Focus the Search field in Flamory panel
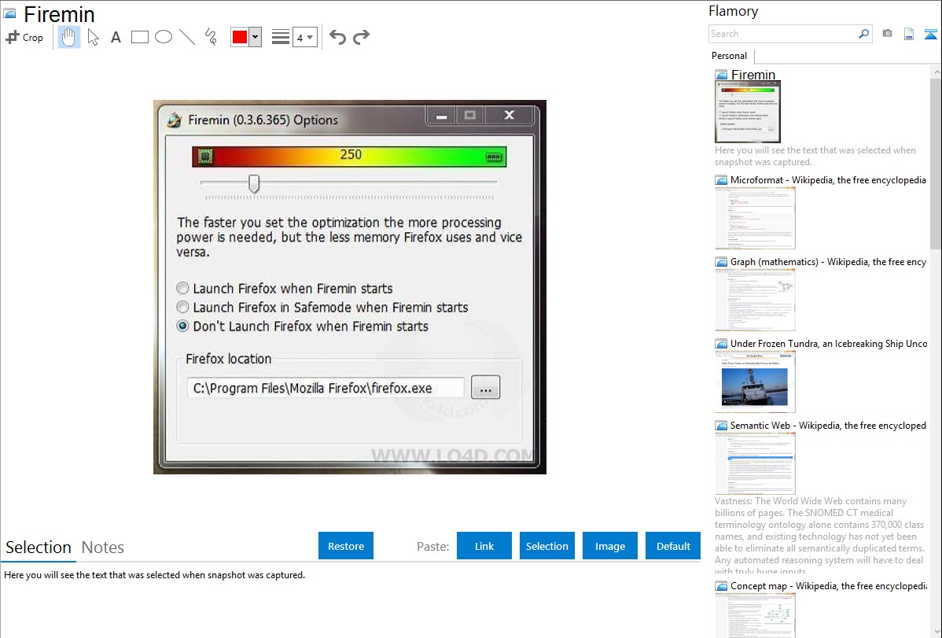 783,34
